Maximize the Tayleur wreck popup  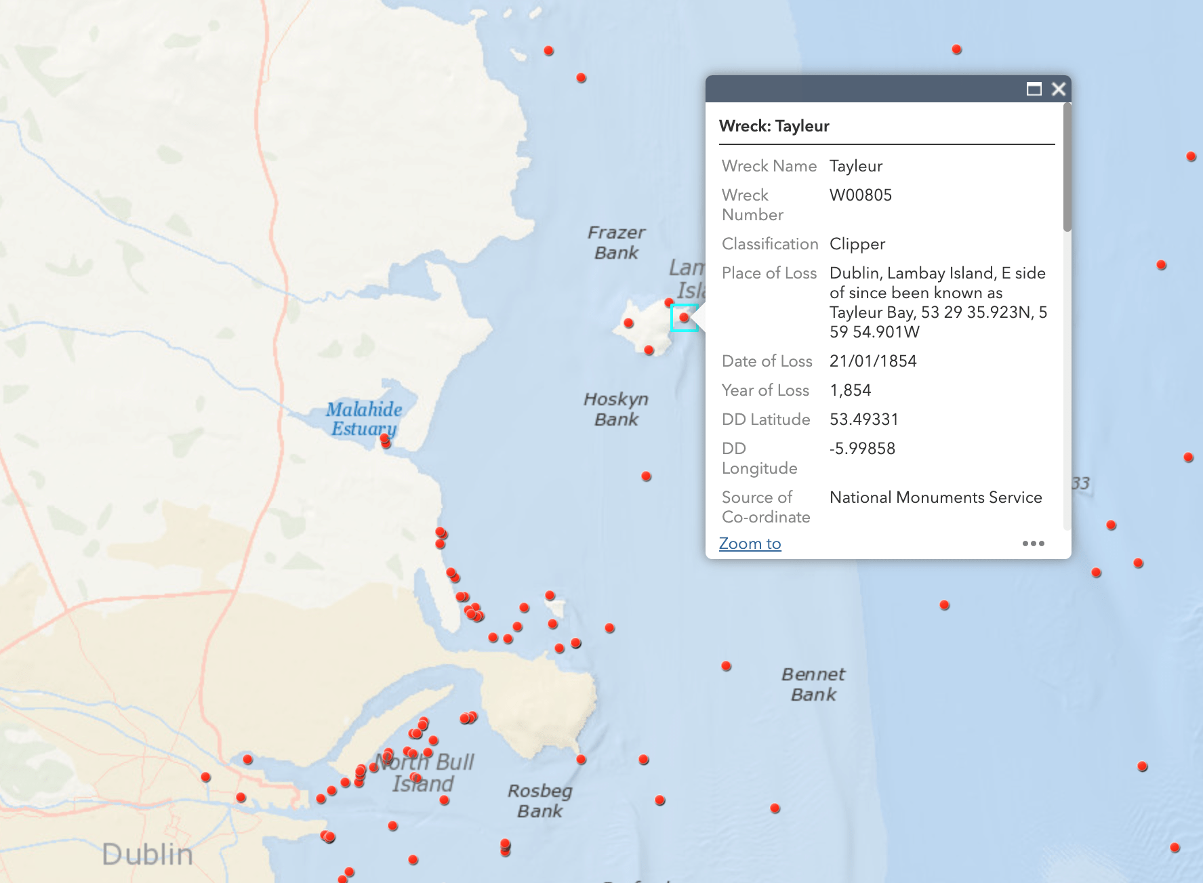pyautogui.click(x=1034, y=89)
